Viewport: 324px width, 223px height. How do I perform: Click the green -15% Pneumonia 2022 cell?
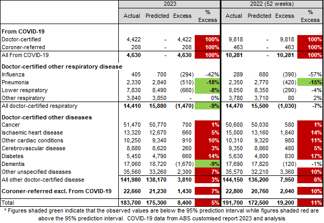310,82
